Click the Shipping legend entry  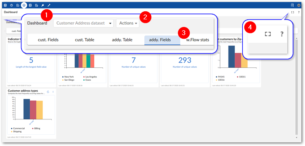tap(16, 131)
